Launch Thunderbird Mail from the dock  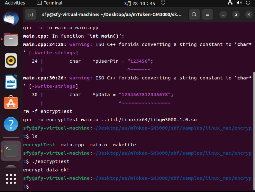[x=11, y=18]
